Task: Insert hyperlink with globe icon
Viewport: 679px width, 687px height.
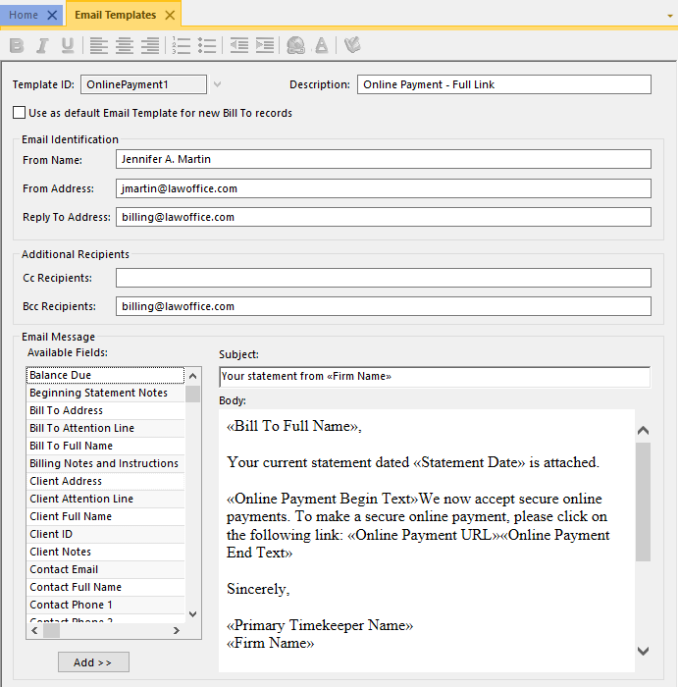Action: tap(295, 45)
